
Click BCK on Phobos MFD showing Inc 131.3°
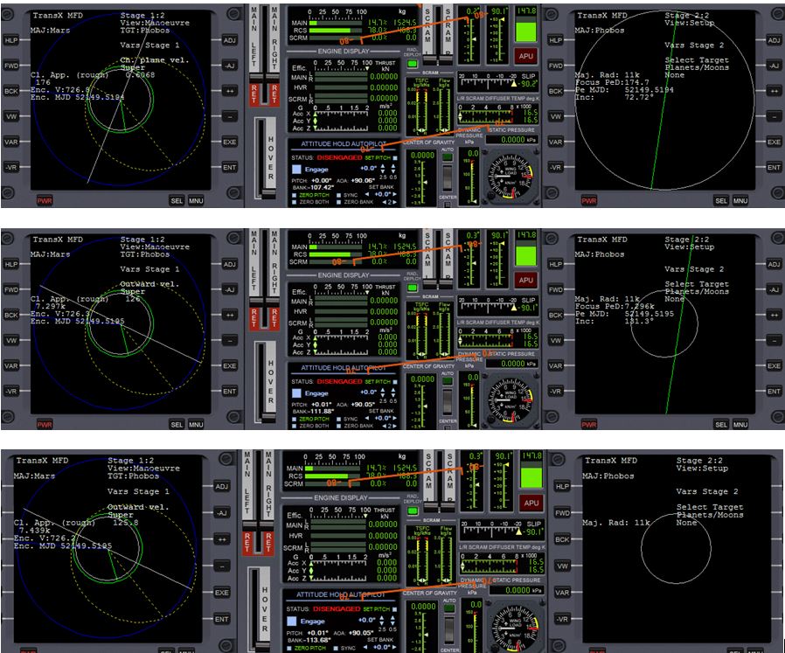coord(555,315)
